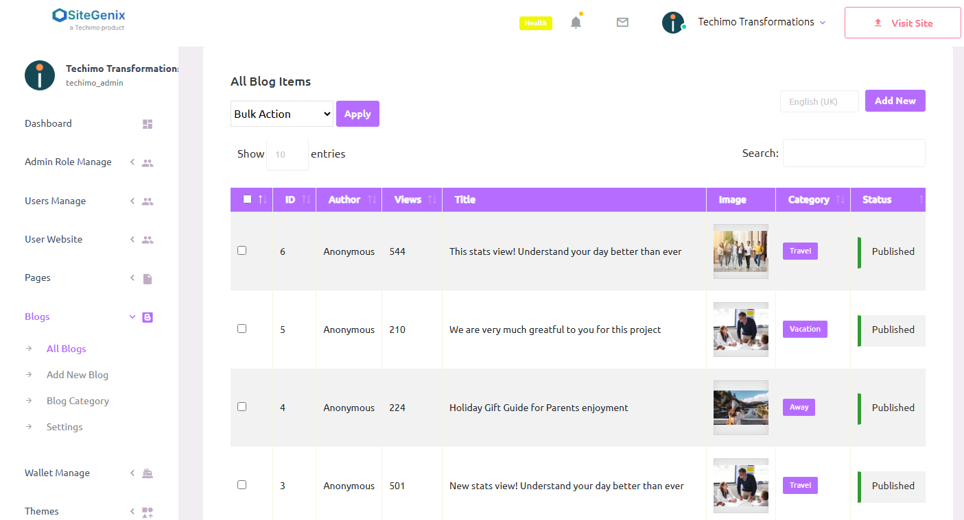Open the notifications bell
964x520 pixels.
[x=576, y=21]
